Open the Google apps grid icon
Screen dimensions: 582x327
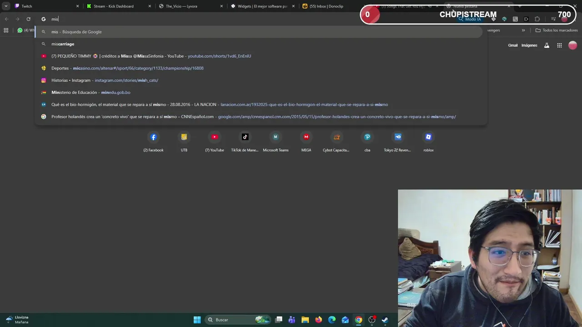[x=559, y=45]
